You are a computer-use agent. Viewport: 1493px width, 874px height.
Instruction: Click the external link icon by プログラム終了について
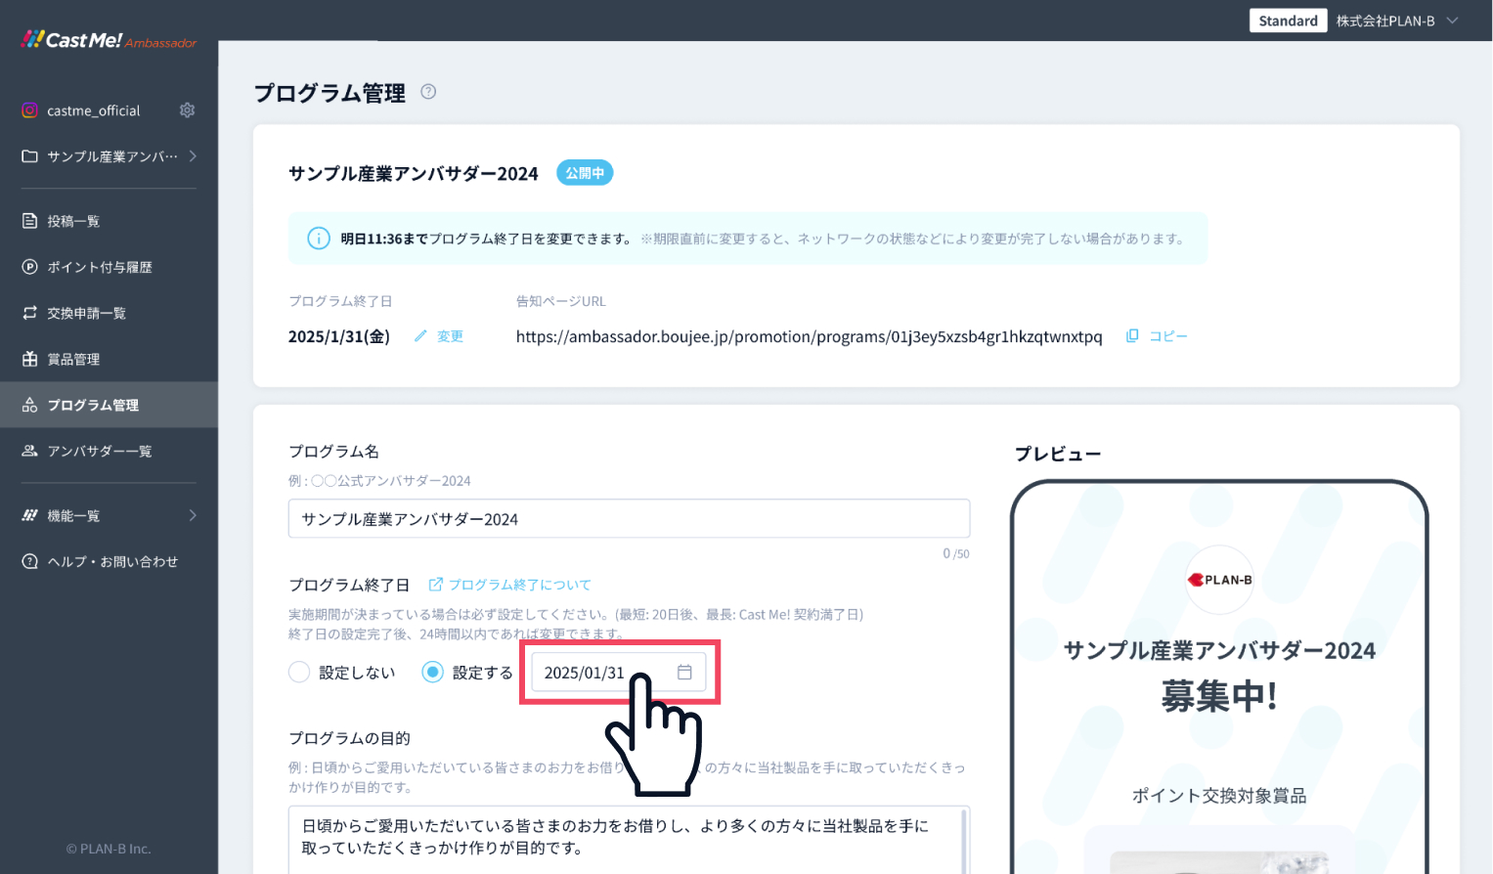pyautogui.click(x=436, y=585)
